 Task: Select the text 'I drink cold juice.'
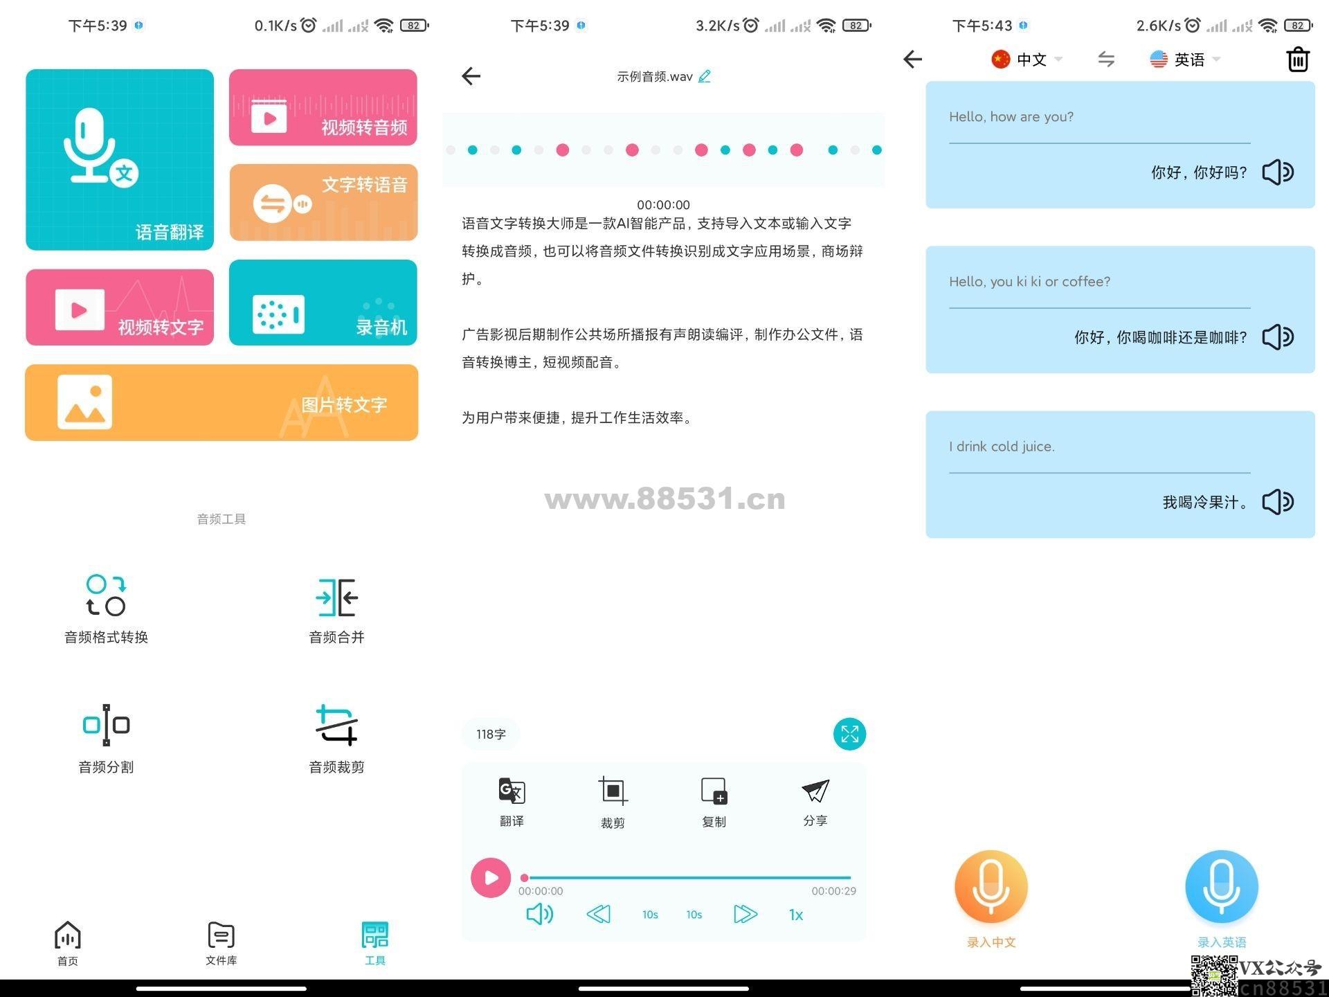click(x=1002, y=447)
